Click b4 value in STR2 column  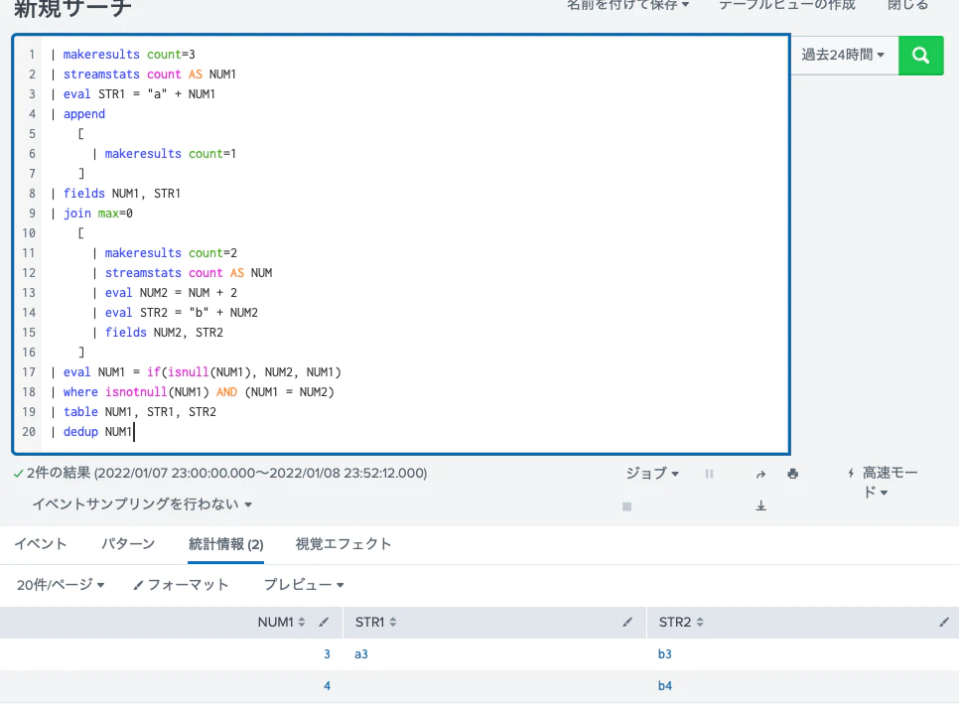pos(665,686)
